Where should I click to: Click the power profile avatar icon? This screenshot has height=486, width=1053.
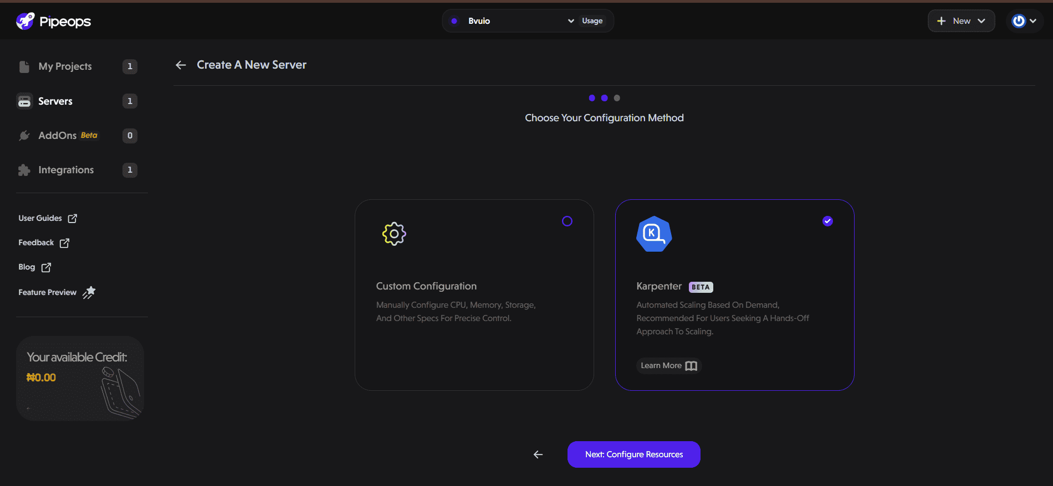[x=1019, y=21]
